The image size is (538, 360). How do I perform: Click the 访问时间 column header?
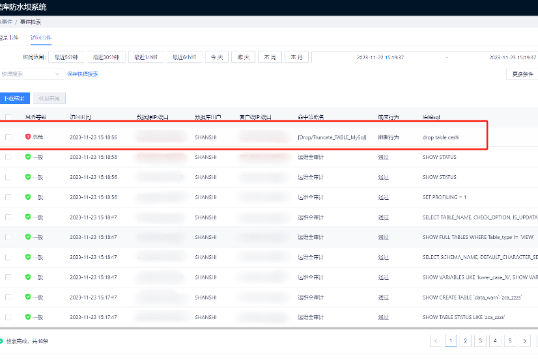80,117
